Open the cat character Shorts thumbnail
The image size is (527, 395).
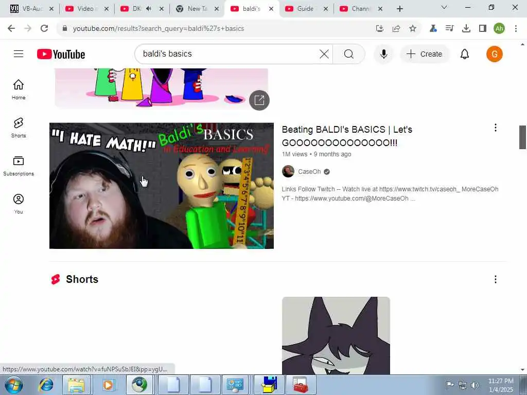(336, 335)
